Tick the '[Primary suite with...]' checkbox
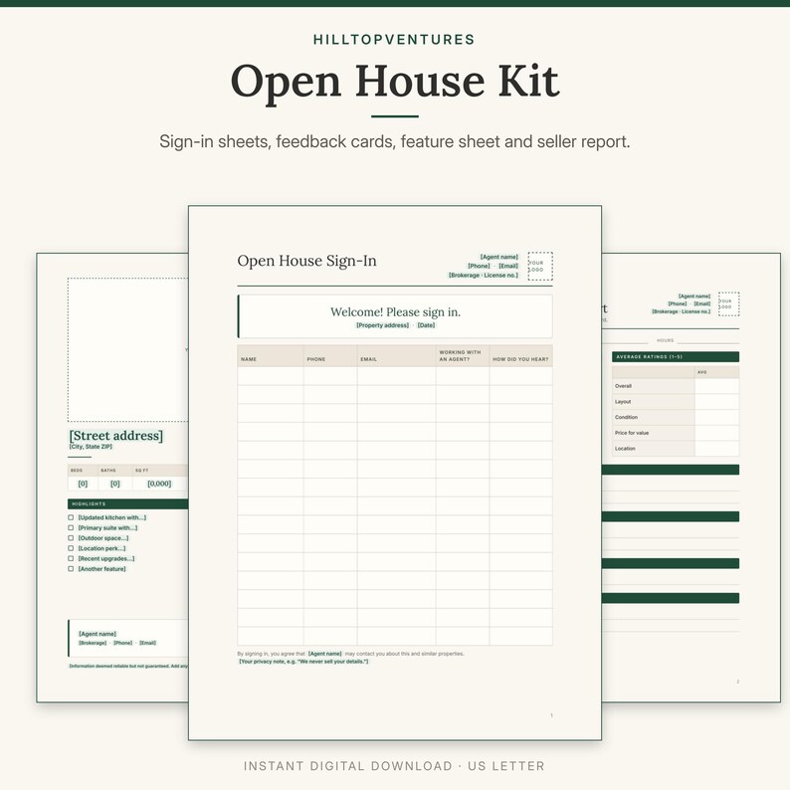 (71, 527)
